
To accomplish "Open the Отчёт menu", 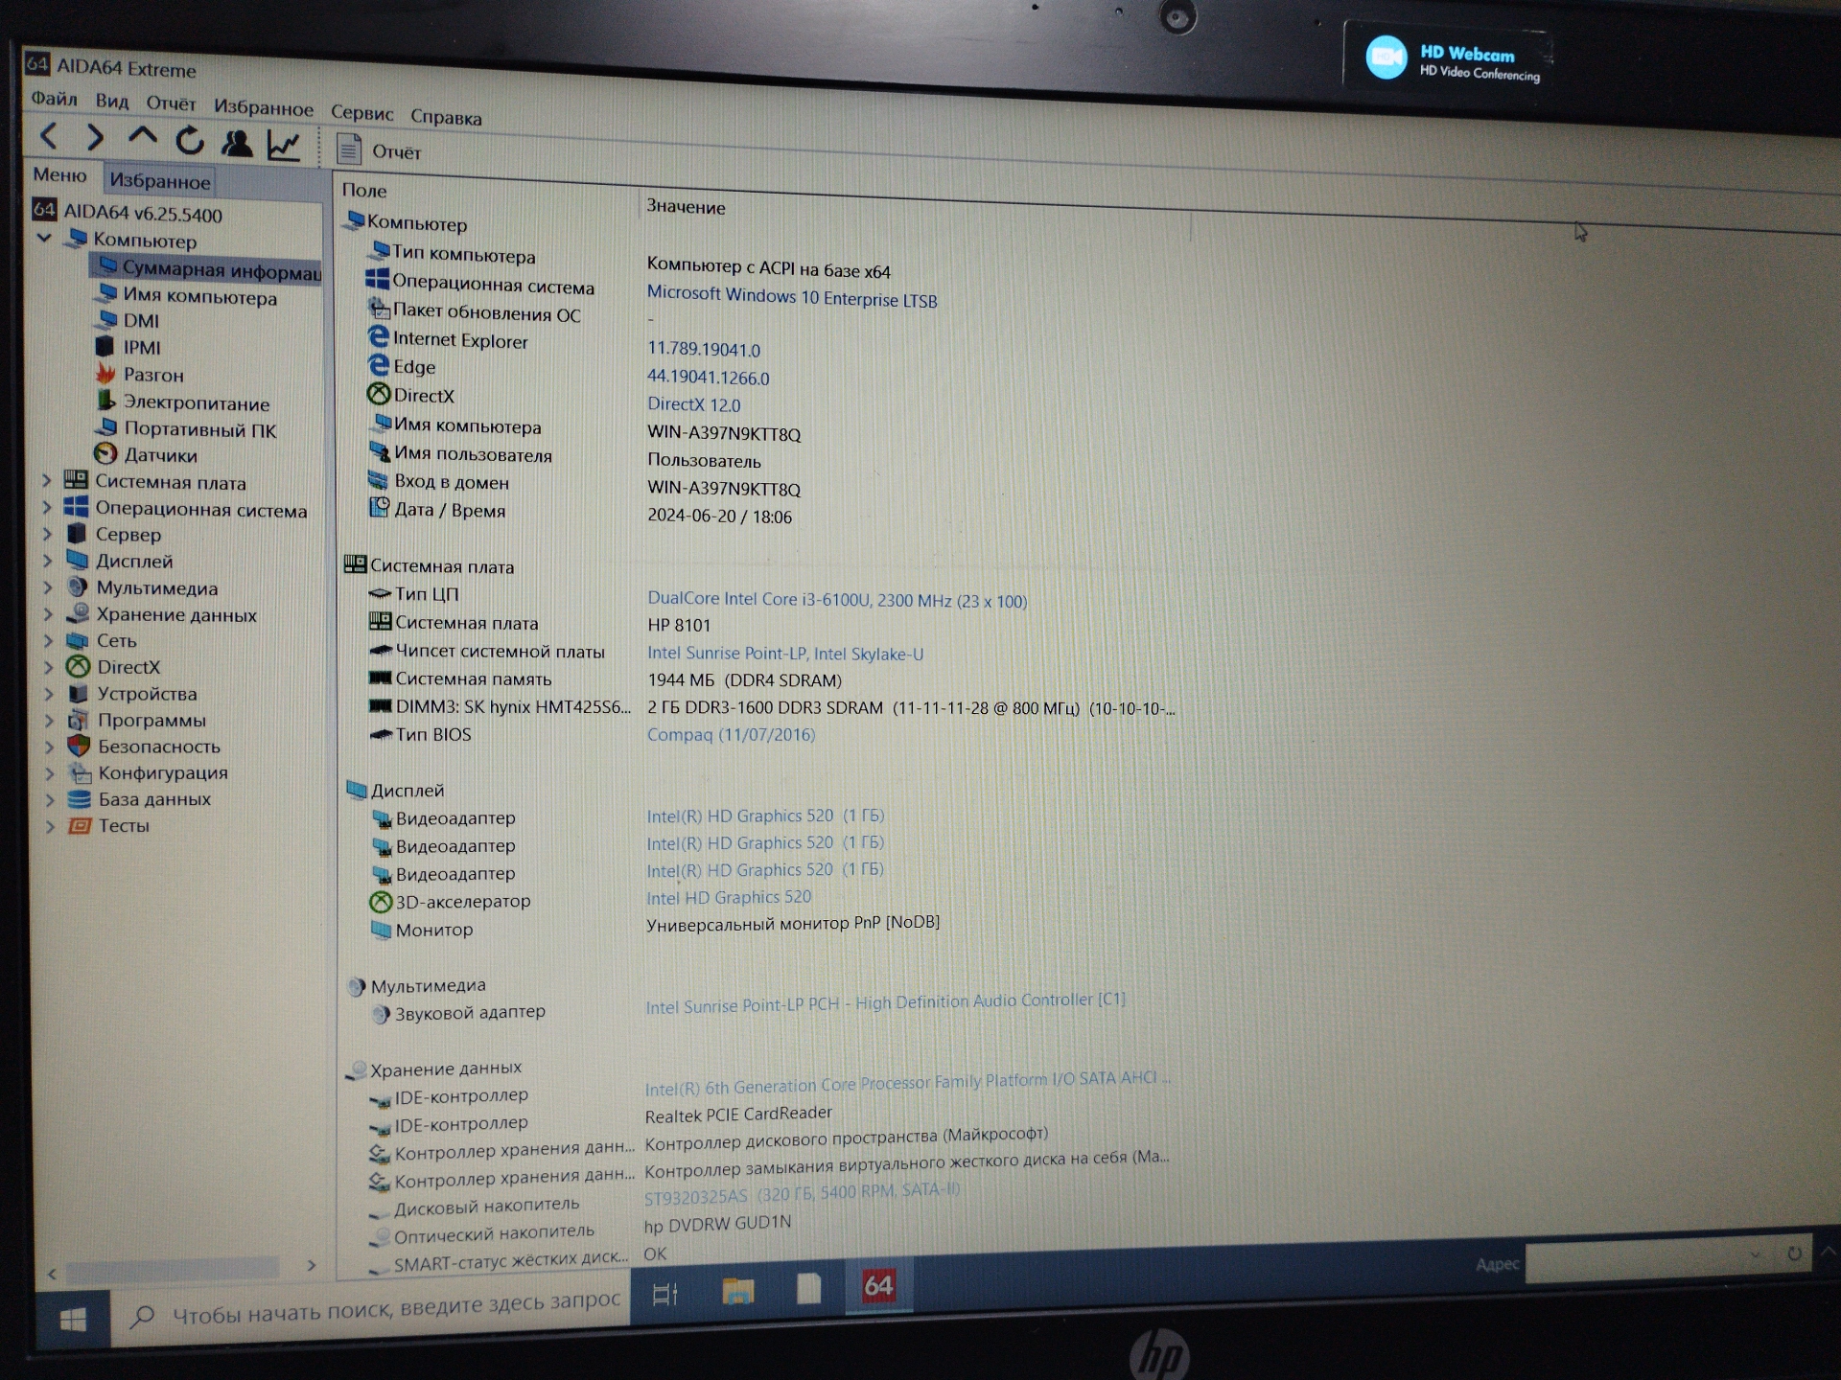I will pyautogui.click(x=171, y=103).
